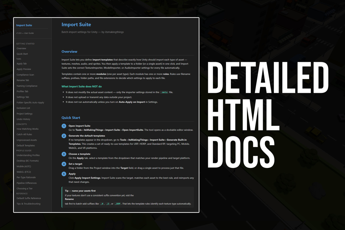Click 'Auto-Apply on Import' bold text

point(132,102)
